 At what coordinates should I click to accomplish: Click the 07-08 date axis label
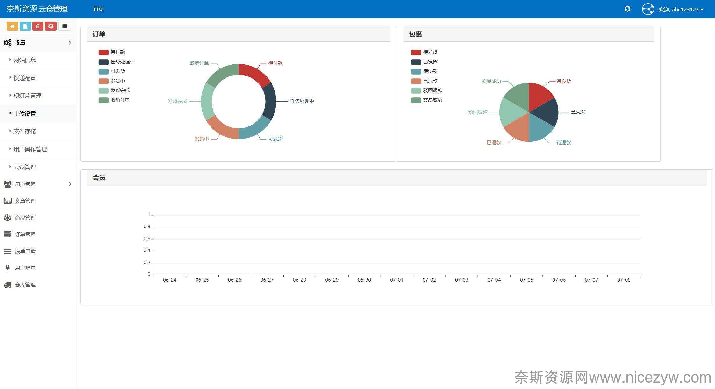(624, 280)
